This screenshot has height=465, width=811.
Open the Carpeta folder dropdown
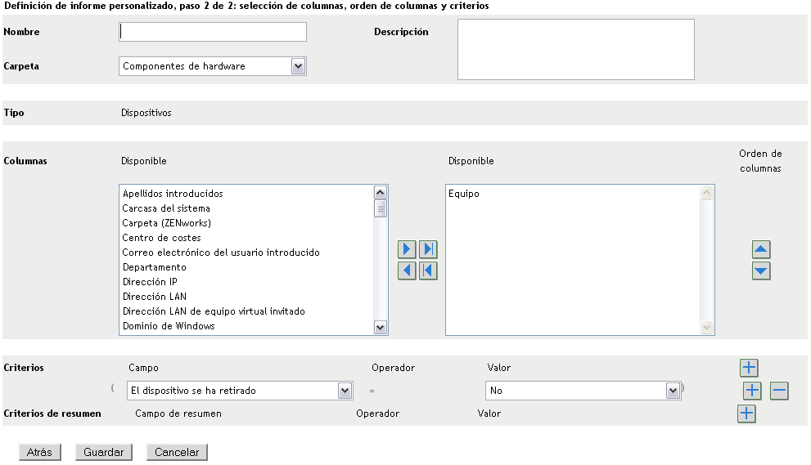coord(298,66)
